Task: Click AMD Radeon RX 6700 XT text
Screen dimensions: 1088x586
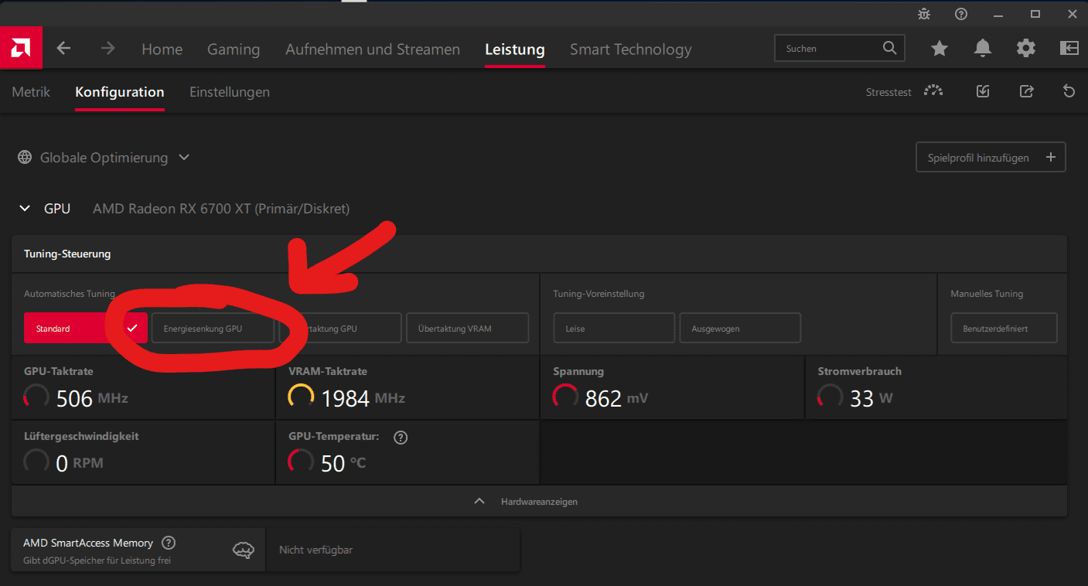Action: [x=221, y=209]
